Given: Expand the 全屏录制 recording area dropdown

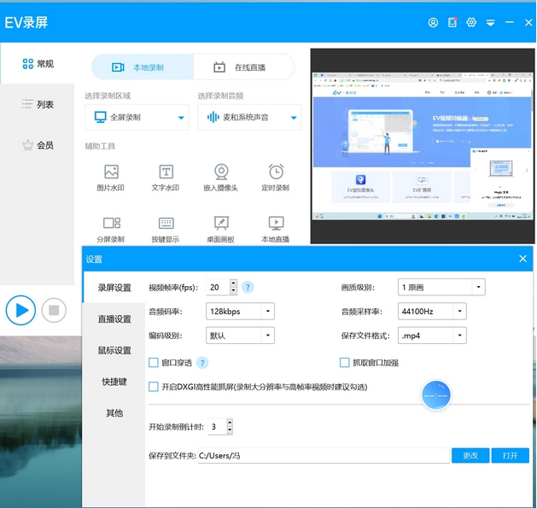Looking at the screenshot, I should (137, 117).
